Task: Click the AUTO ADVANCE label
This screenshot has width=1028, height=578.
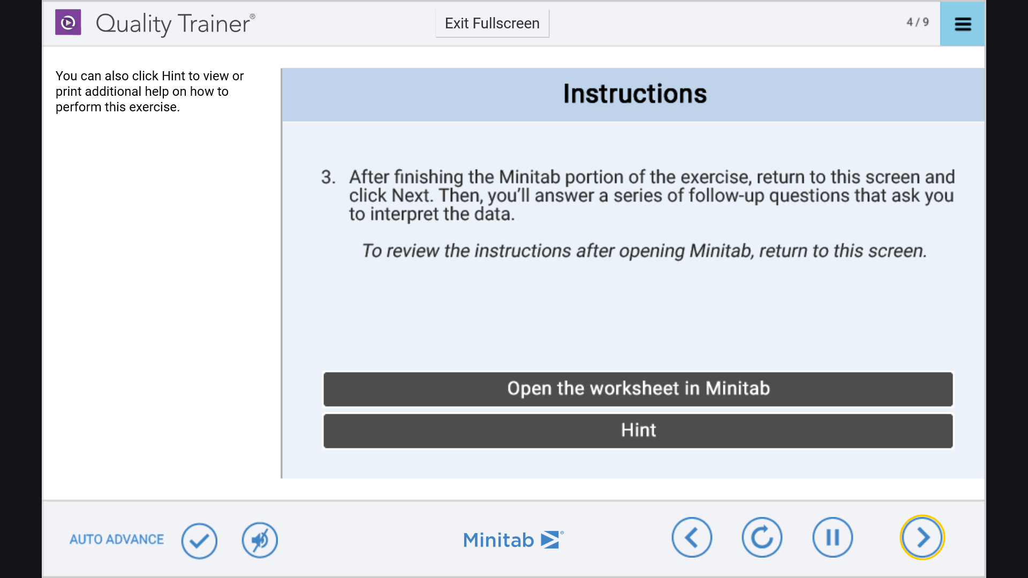Action: 117,539
